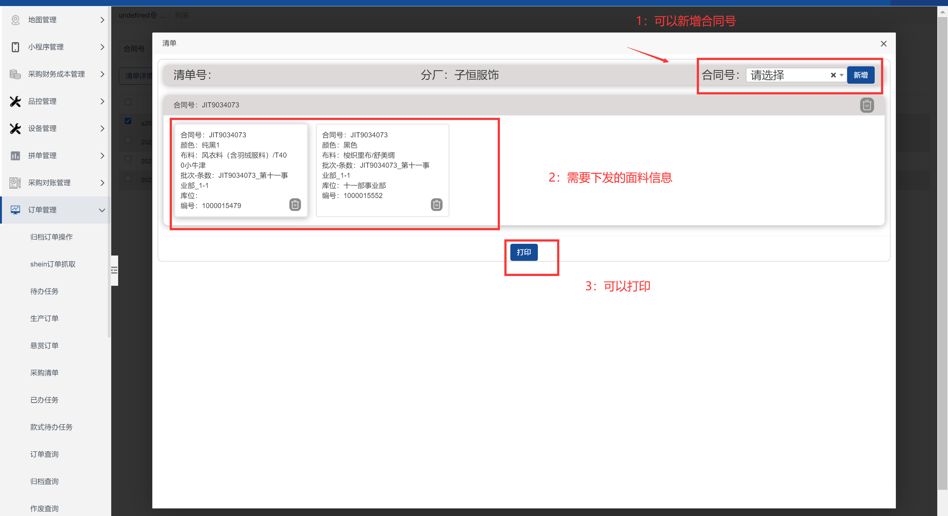Delete the 黑色 fabric card
Screen dimensions: 948x516
pyautogui.click(x=436, y=205)
